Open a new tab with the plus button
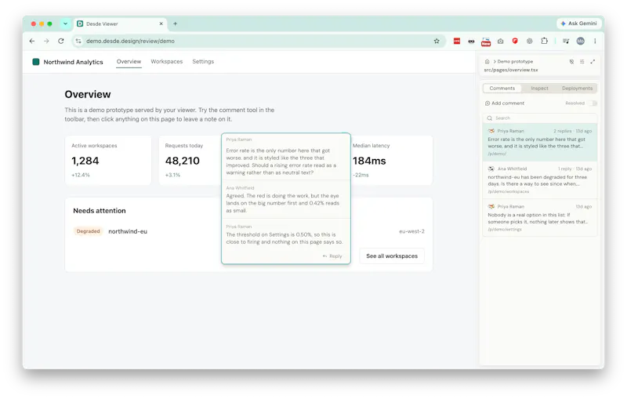Viewport: 627px width, 399px height. pyautogui.click(x=175, y=24)
